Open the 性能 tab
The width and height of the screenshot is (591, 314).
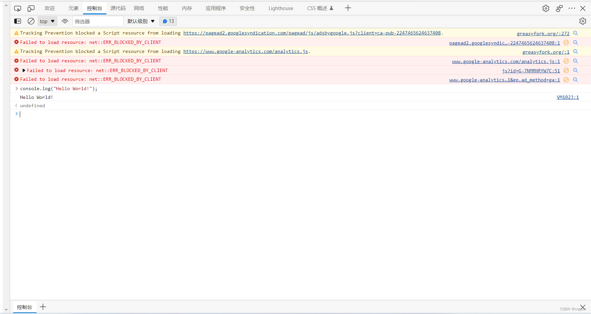tap(163, 8)
